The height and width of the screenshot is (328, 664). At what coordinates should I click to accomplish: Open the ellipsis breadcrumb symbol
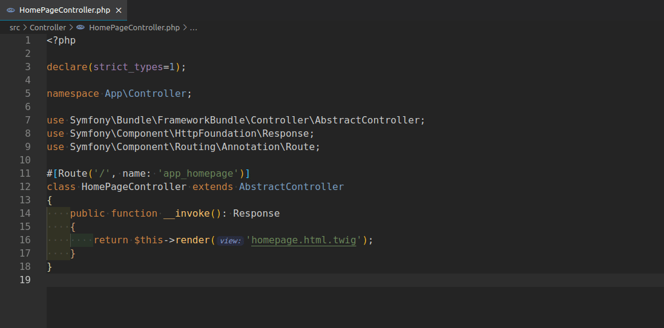(194, 27)
